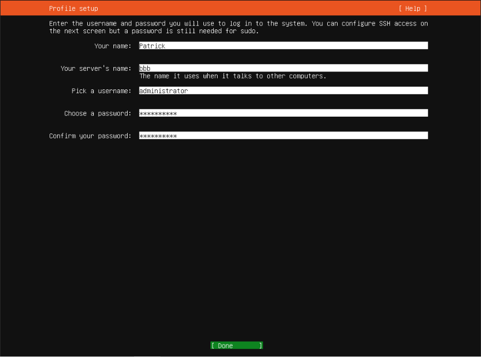Screen dimensions: 481x357
Task: Click the 'Your name:' label
Action: (x=113, y=46)
